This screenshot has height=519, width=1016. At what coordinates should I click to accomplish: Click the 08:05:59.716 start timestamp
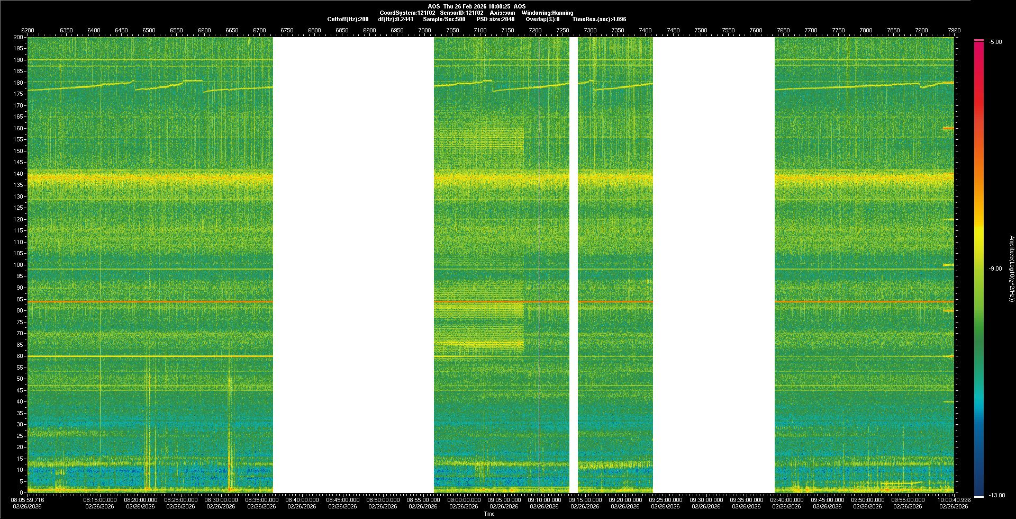click(28, 500)
